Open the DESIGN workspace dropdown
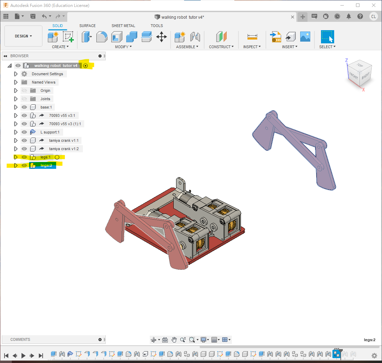The height and width of the screenshot is (363, 382). 23,36
